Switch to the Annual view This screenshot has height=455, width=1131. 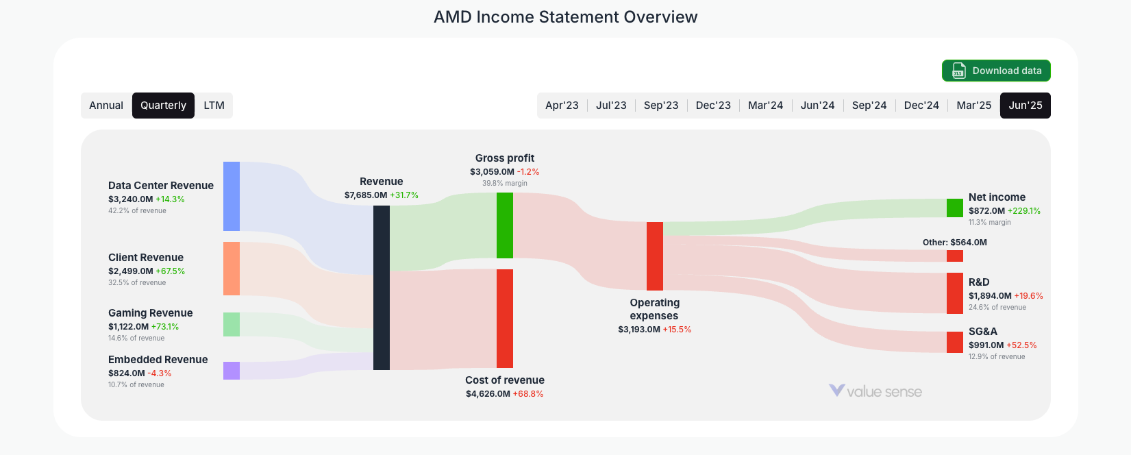tap(106, 105)
